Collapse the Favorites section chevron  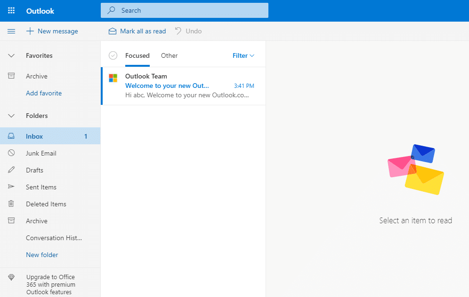[x=11, y=55]
